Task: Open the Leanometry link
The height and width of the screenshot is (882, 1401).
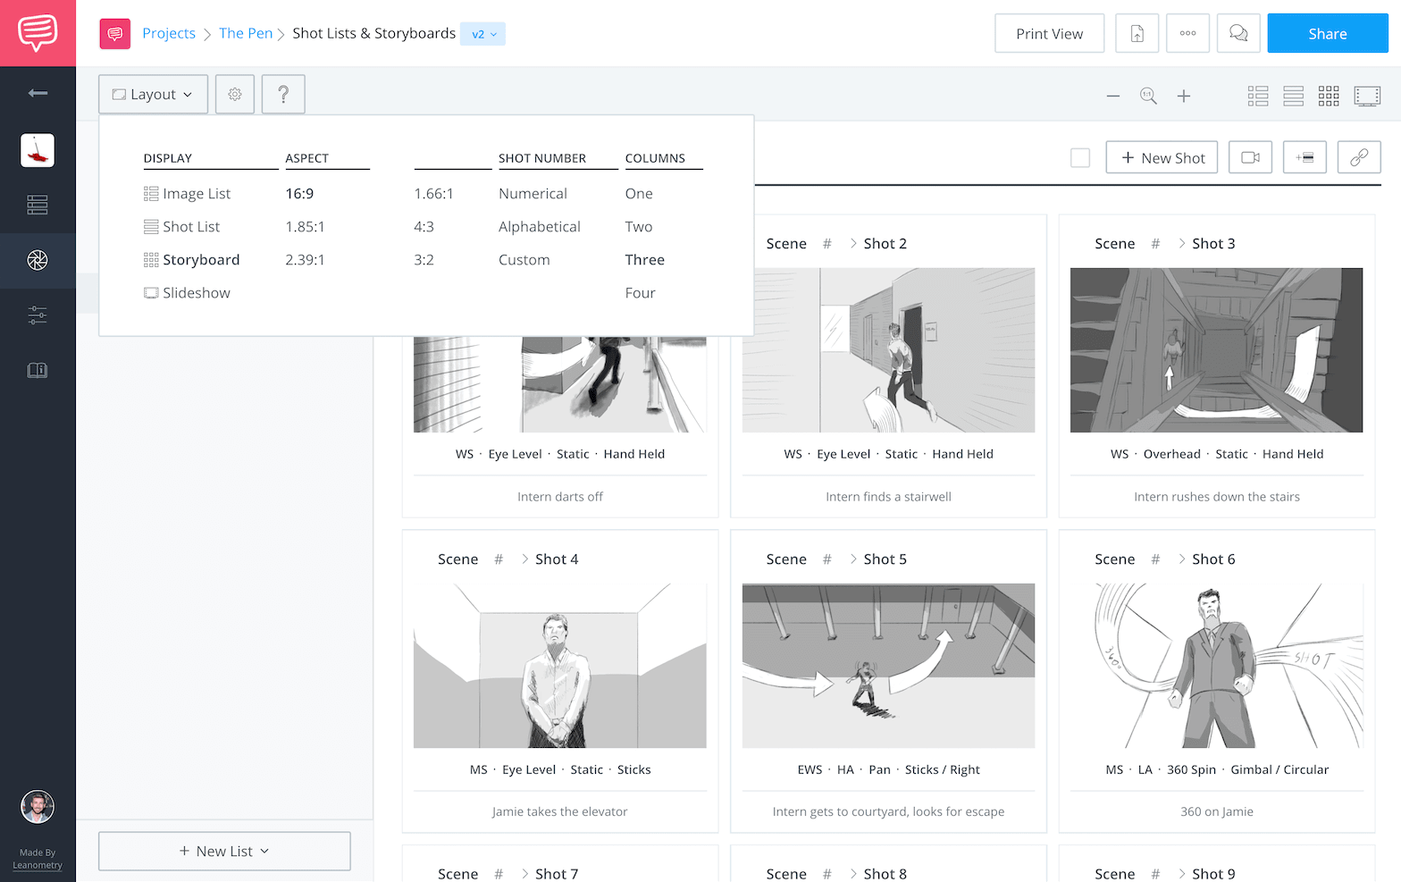Action: 38,865
